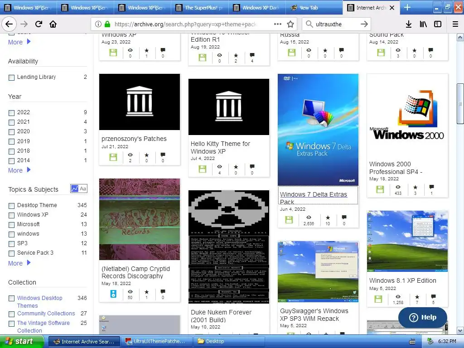Click the forward navigation arrow
Screen dimensions: 464x348
pos(24,24)
